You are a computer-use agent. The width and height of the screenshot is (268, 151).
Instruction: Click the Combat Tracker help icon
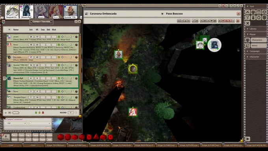click(x=76, y=22)
